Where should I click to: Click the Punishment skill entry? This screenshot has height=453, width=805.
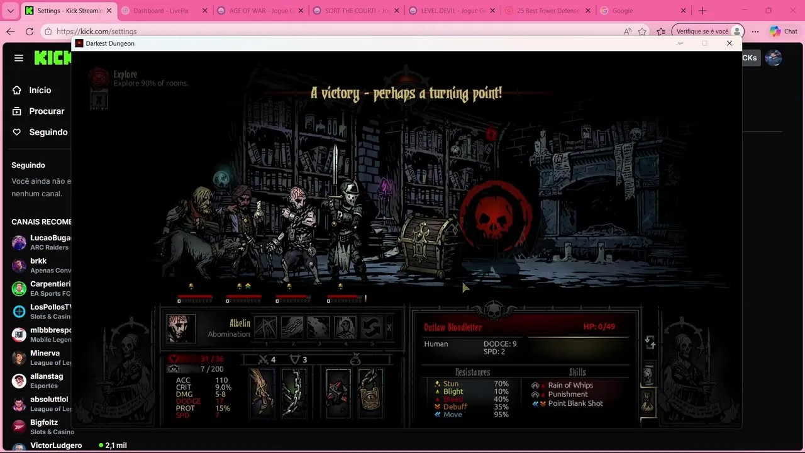click(560, 394)
